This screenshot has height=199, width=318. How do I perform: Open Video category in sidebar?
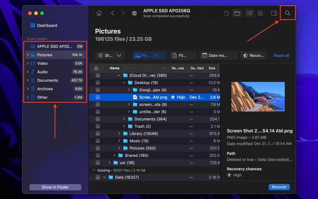[x=43, y=63]
